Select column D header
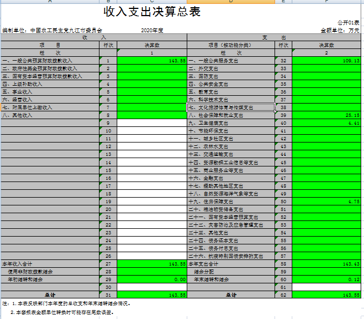The height and width of the screenshot is (319, 364). click(x=231, y=2)
